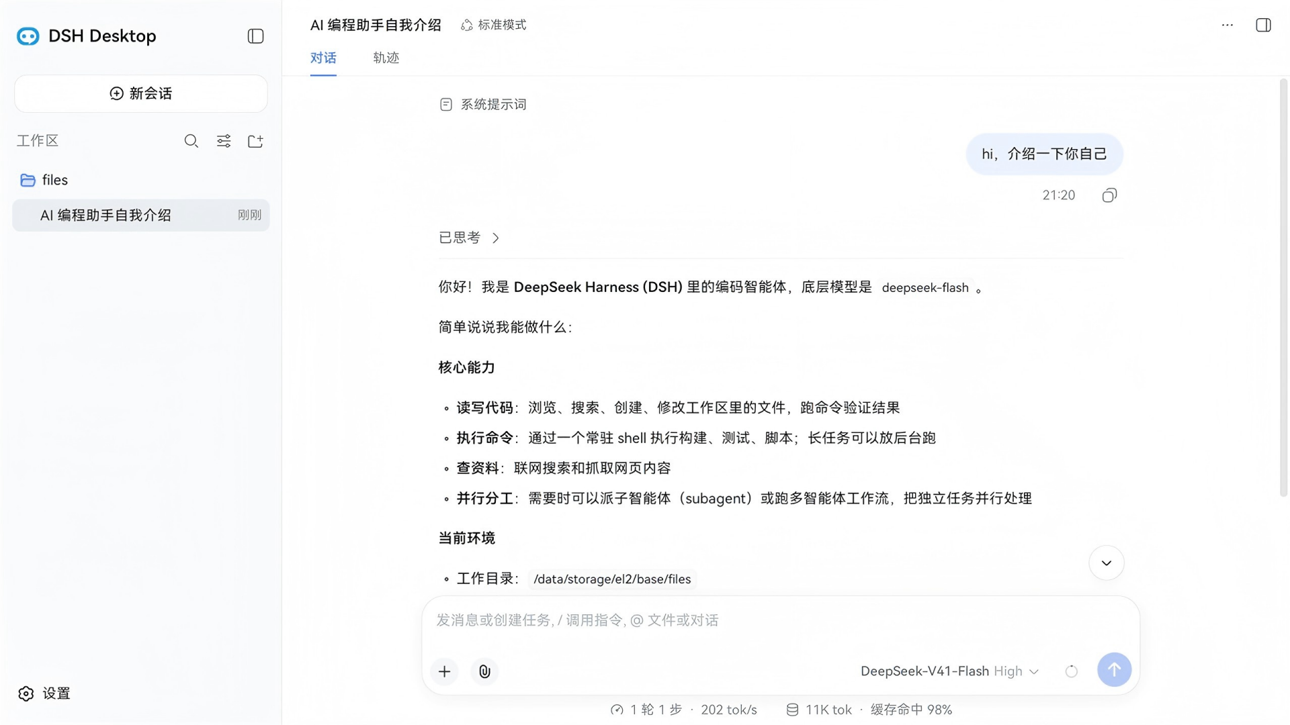Attach a file with the paperclip icon
This screenshot has height=725, width=1290.
pos(484,671)
